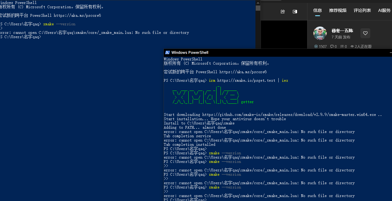The image size is (392, 201).
Task: Open uploader name 暮冬一五陈
Action: point(342,31)
